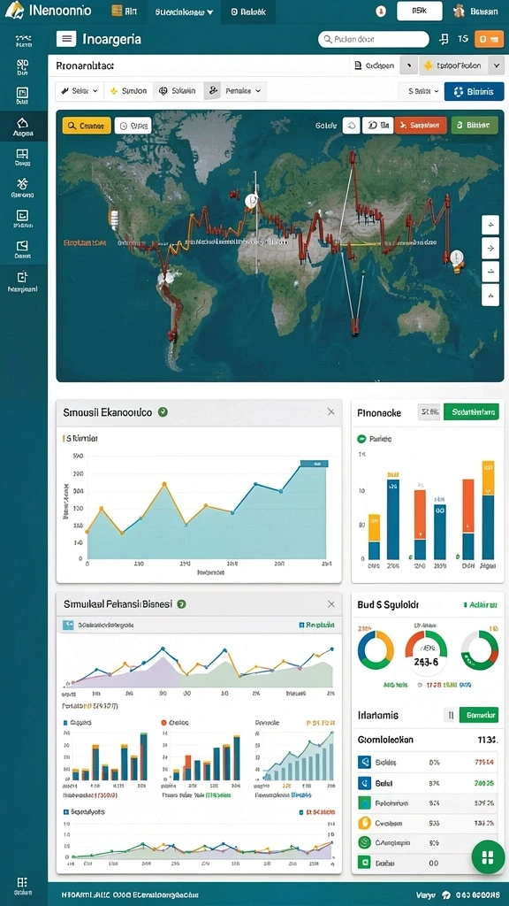The image size is (509, 906).
Task: Click the green Bliitker button on map
Action: point(475,125)
